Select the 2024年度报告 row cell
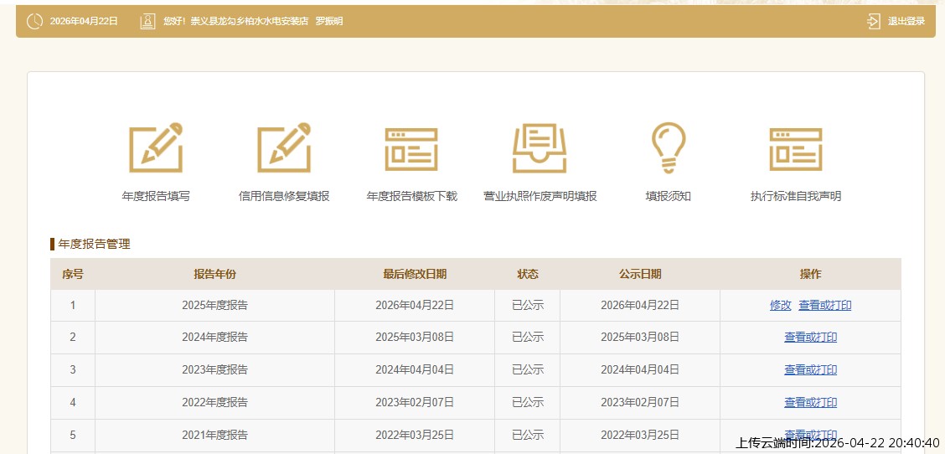 pos(214,338)
